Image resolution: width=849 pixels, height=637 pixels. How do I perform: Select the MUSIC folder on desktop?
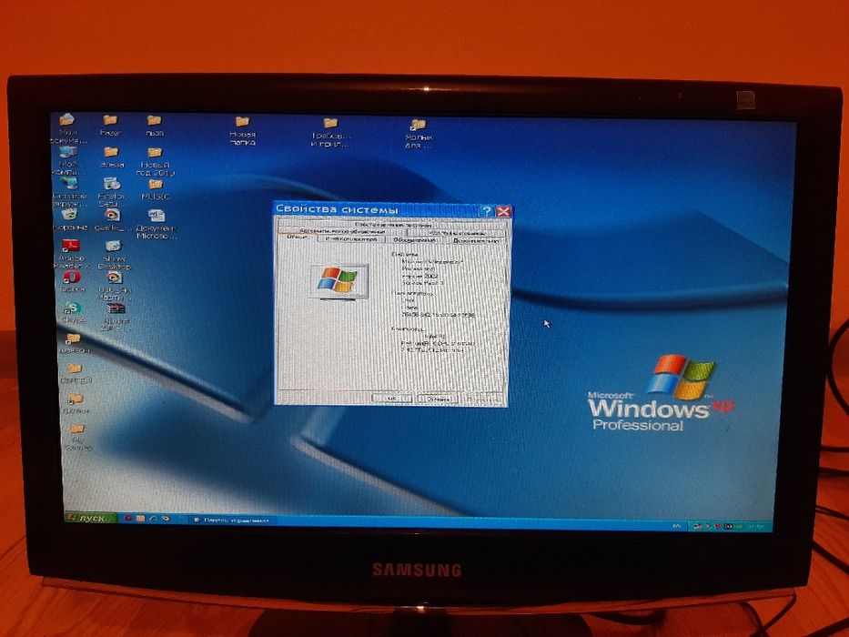(x=156, y=189)
